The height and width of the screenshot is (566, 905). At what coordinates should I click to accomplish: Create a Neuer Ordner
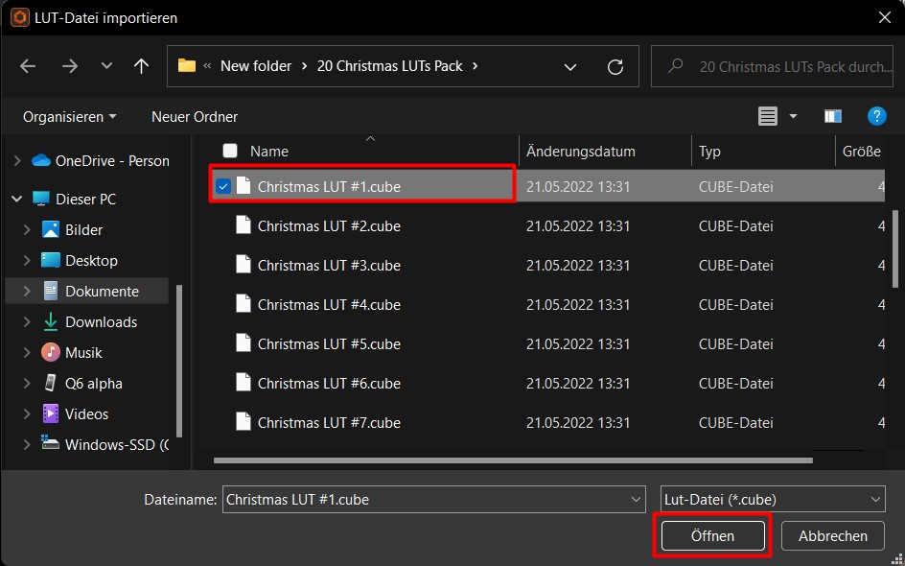pos(195,117)
